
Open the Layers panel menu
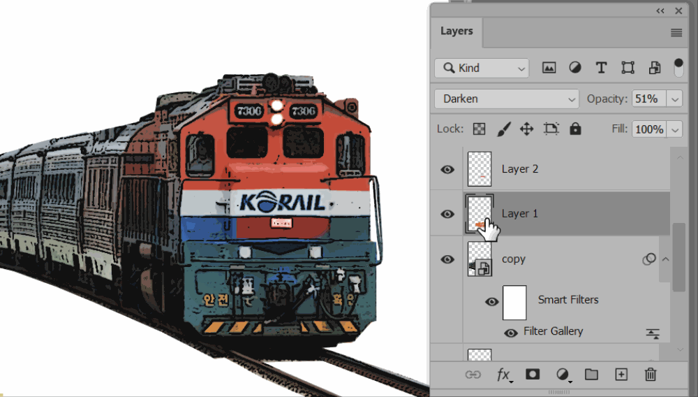676,33
